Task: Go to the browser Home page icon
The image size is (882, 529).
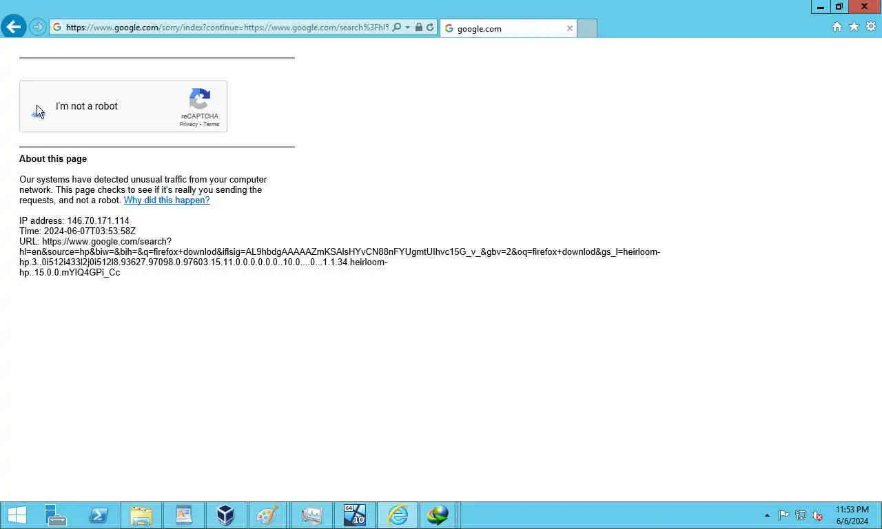Action: coord(837,27)
